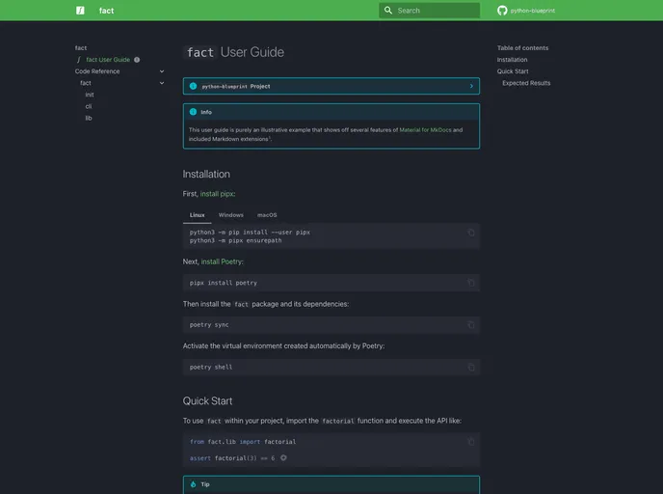Copy the factorial import code snippet

[x=471, y=442]
